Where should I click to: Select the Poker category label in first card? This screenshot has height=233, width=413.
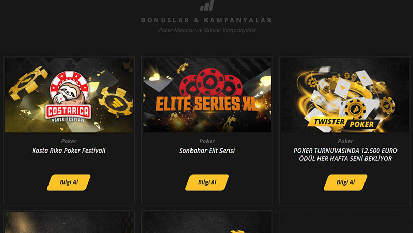69,141
